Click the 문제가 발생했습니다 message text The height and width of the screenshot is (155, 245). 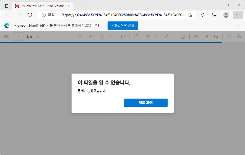(x=92, y=91)
